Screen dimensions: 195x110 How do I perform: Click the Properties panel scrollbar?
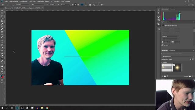pyautogui.click(x=194, y=30)
